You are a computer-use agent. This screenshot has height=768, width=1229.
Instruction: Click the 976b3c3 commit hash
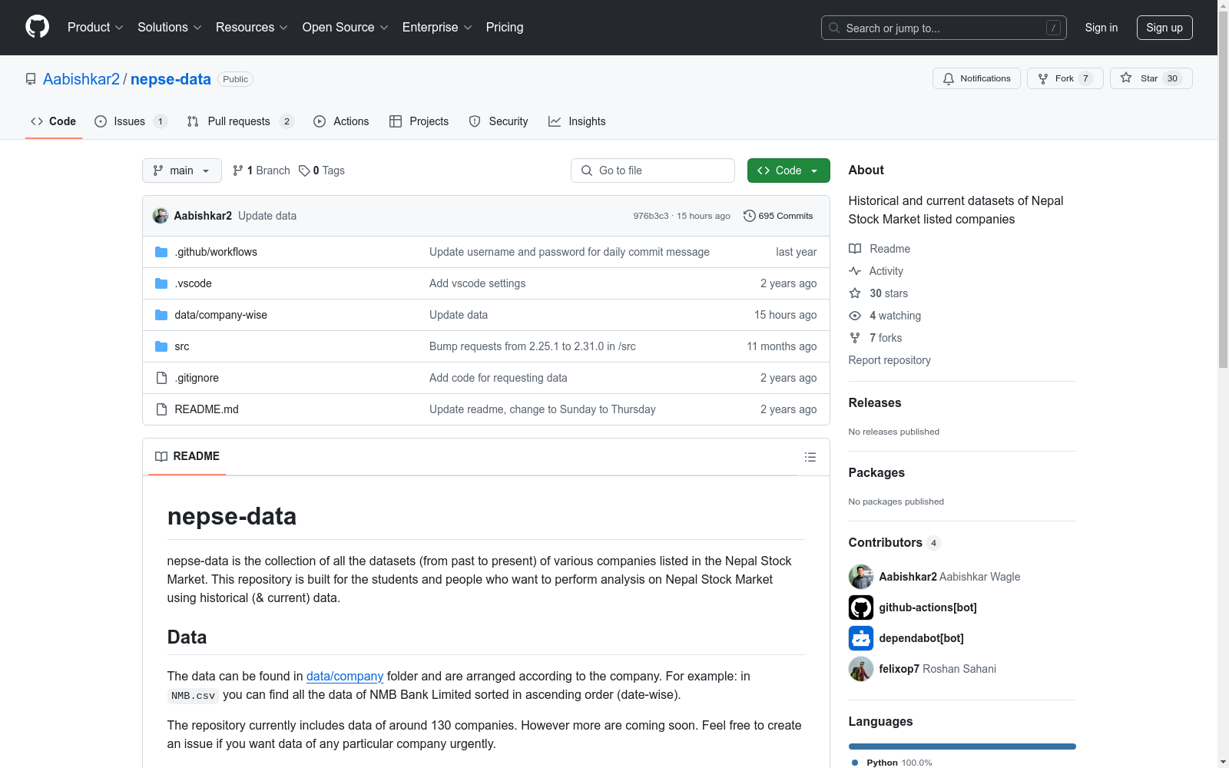[x=651, y=216]
